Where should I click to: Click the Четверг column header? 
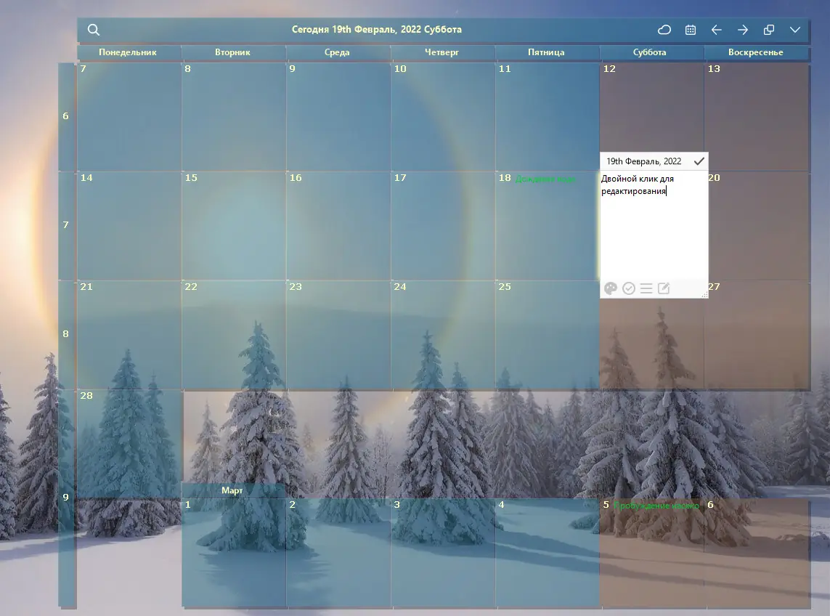442,52
